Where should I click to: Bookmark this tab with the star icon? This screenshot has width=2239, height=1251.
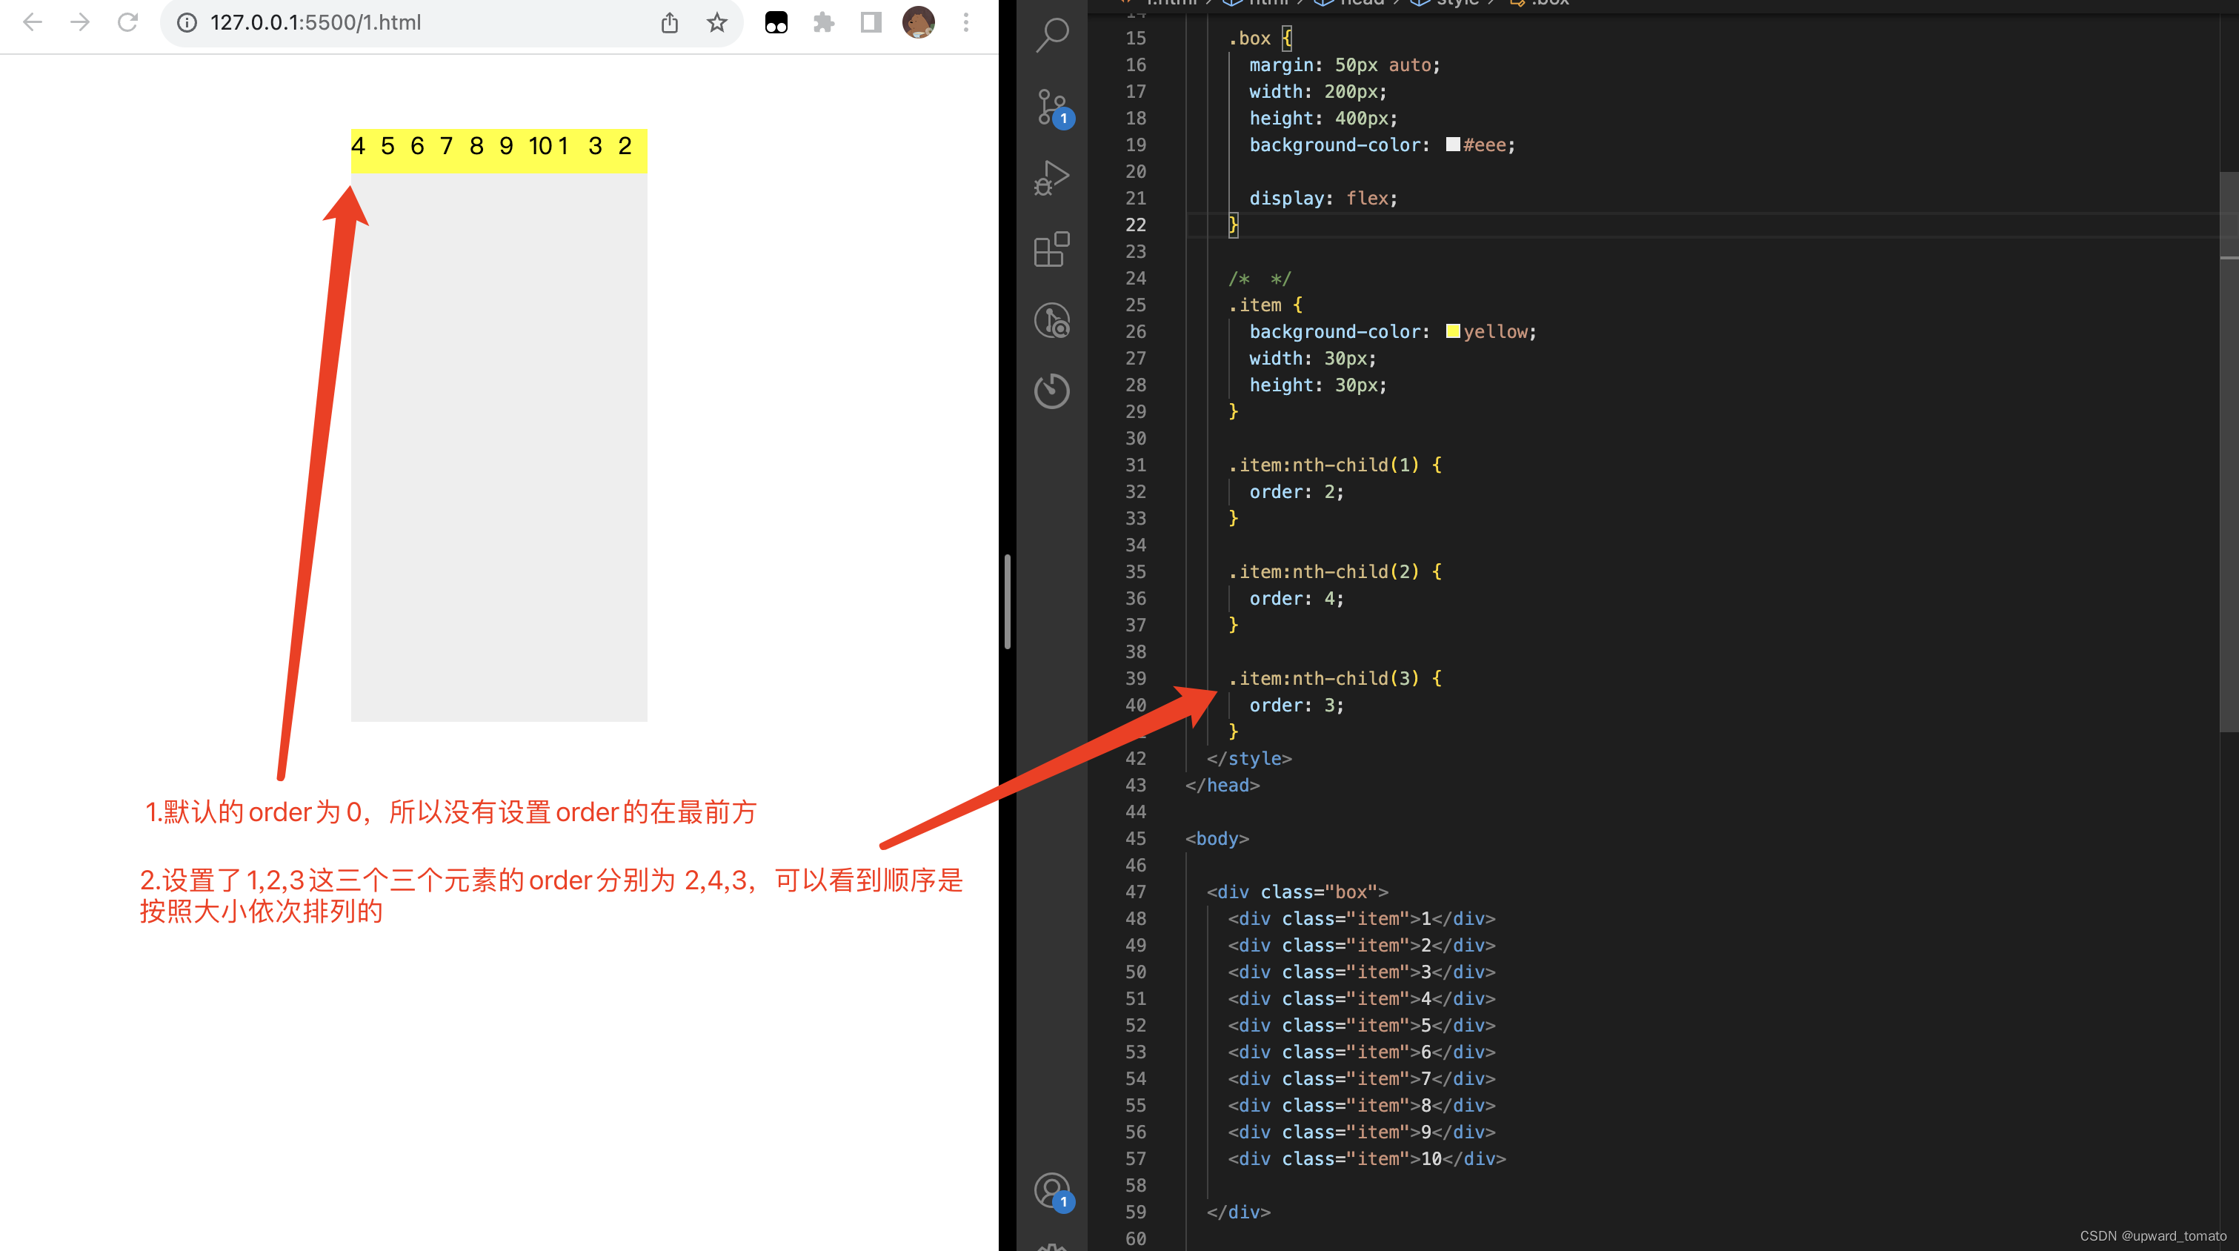tap(717, 22)
